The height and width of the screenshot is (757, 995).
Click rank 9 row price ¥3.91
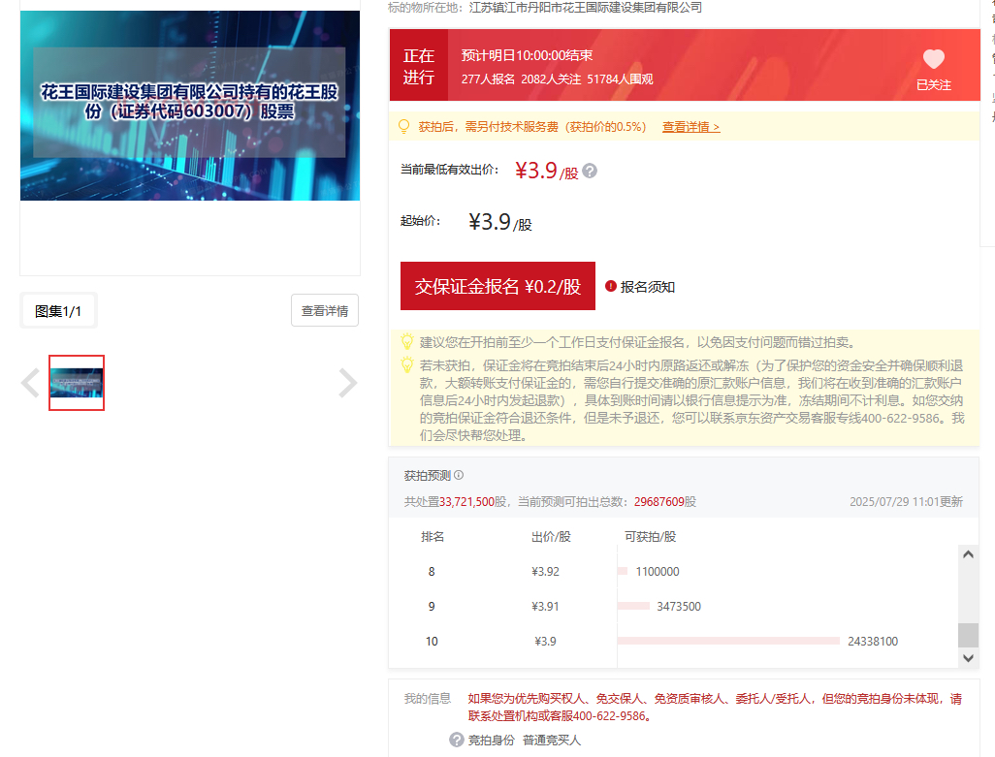click(545, 606)
